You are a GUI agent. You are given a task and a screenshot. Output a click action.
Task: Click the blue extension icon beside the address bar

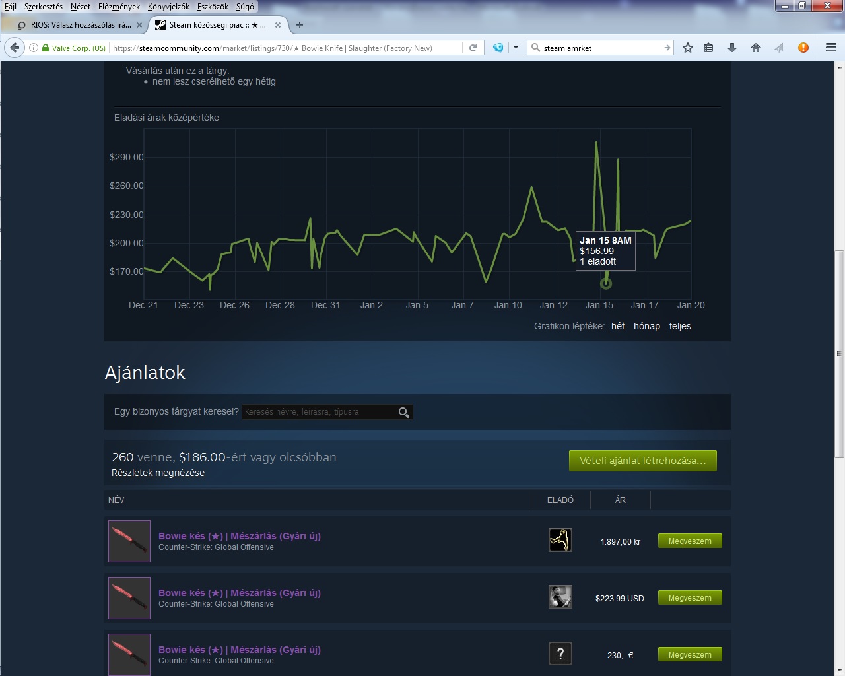click(498, 48)
